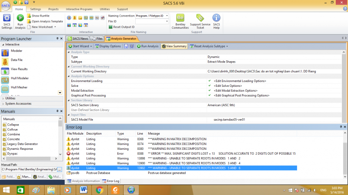Click the Manuals list horizontal scrollbar

(x=30, y=159)
